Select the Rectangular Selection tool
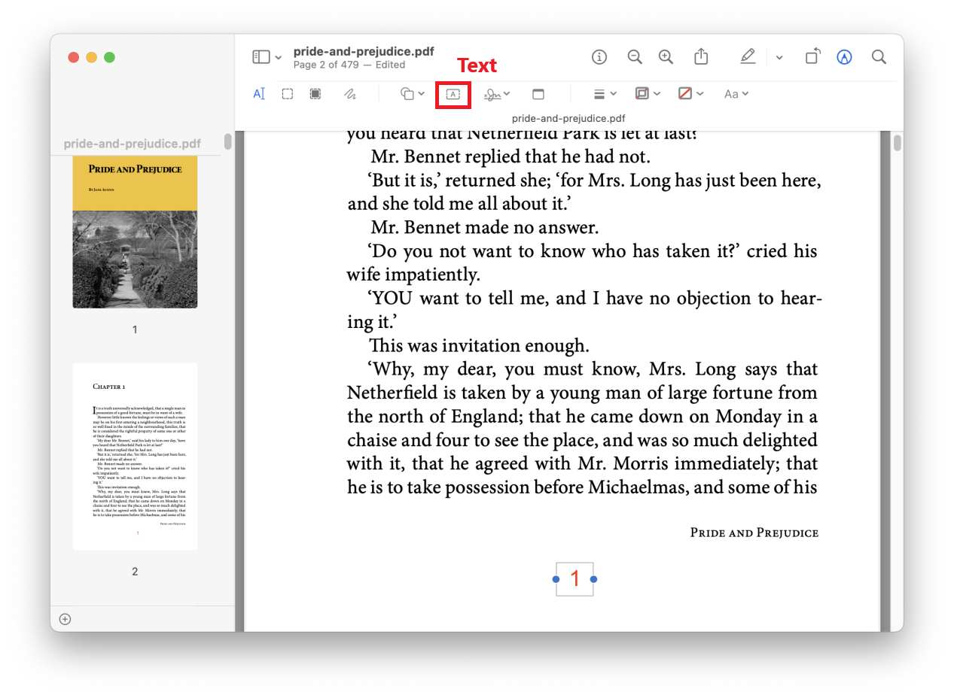 [x=287, y=93]
